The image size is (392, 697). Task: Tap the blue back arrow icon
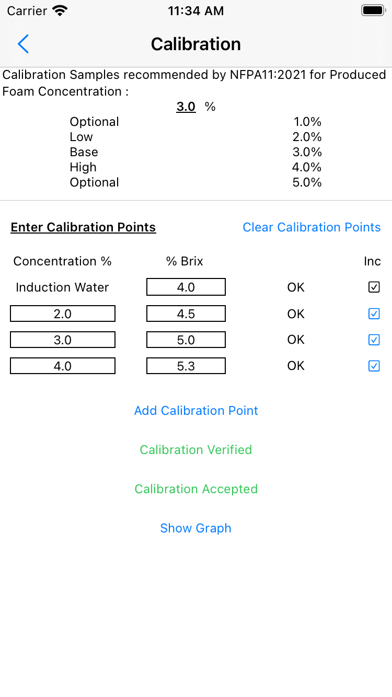tap(23, 44)
